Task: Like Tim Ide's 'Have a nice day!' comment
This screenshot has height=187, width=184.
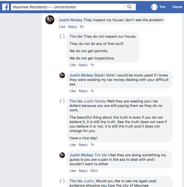Action: (x=73, y=145)
